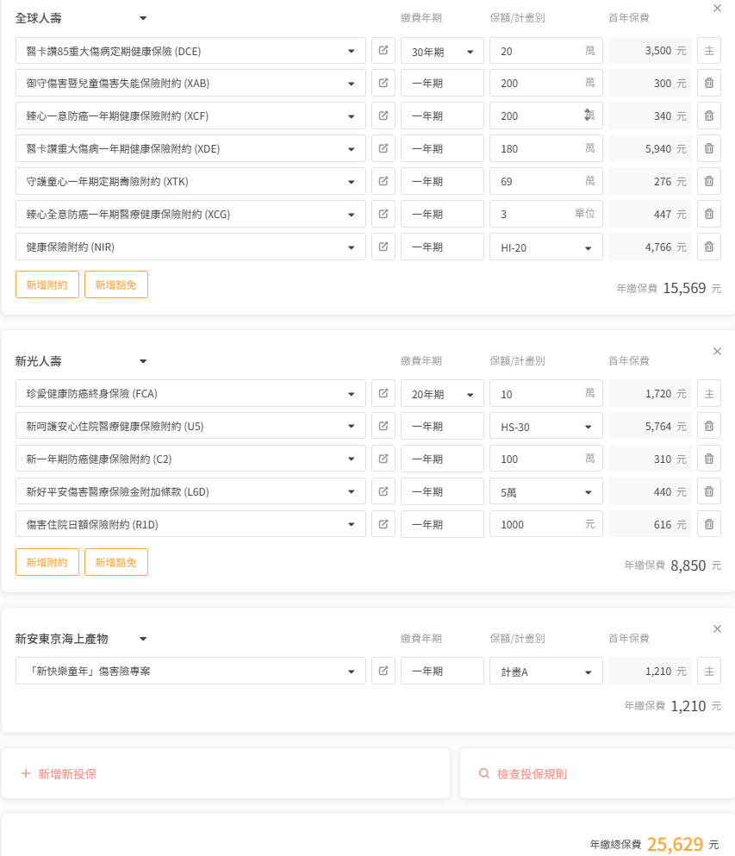The height and width of the screenshot is (856, 735).
Task: Open product selector for 珍愛健康防癌終身保險 (FCA)
Action: click(190, 394)
